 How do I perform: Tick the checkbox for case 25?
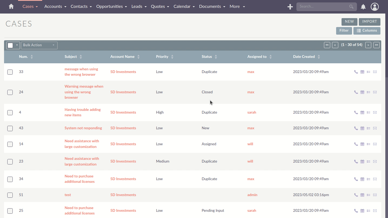[10, 211]
